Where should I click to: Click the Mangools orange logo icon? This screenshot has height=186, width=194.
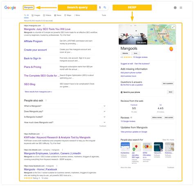tap(171, 49)
